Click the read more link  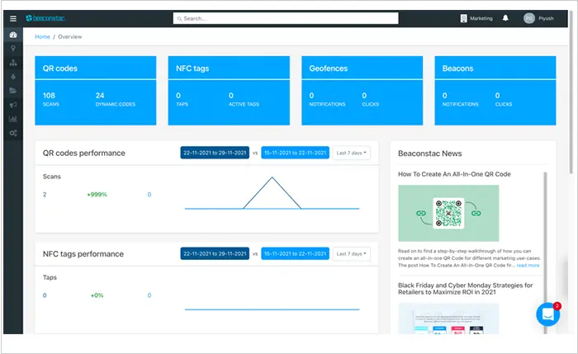coord(528,265)
